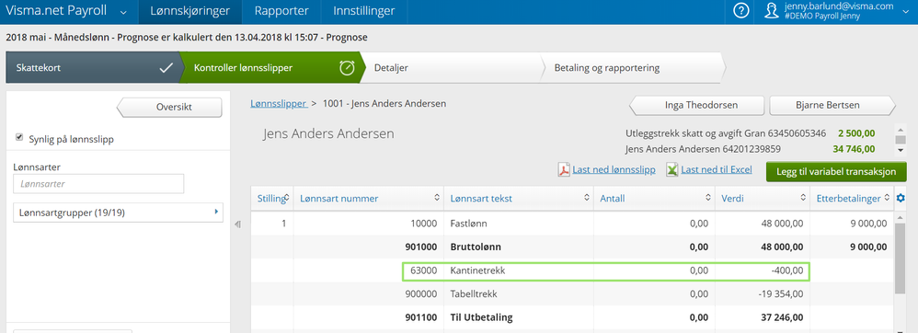918x333 pixels.
Task: Open the table column settings gear icon
Action: (x=901, y=199)
